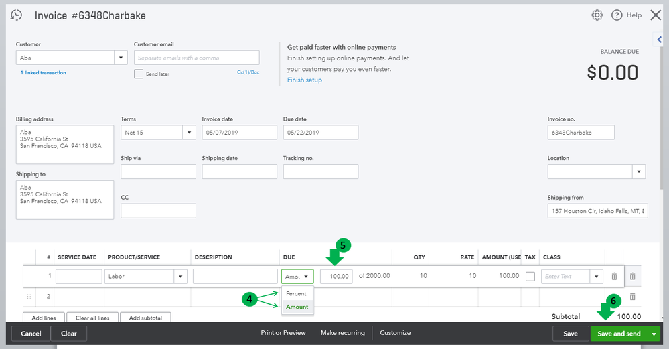
Task: Click the Invoice date field
Action: click(239, 132)
